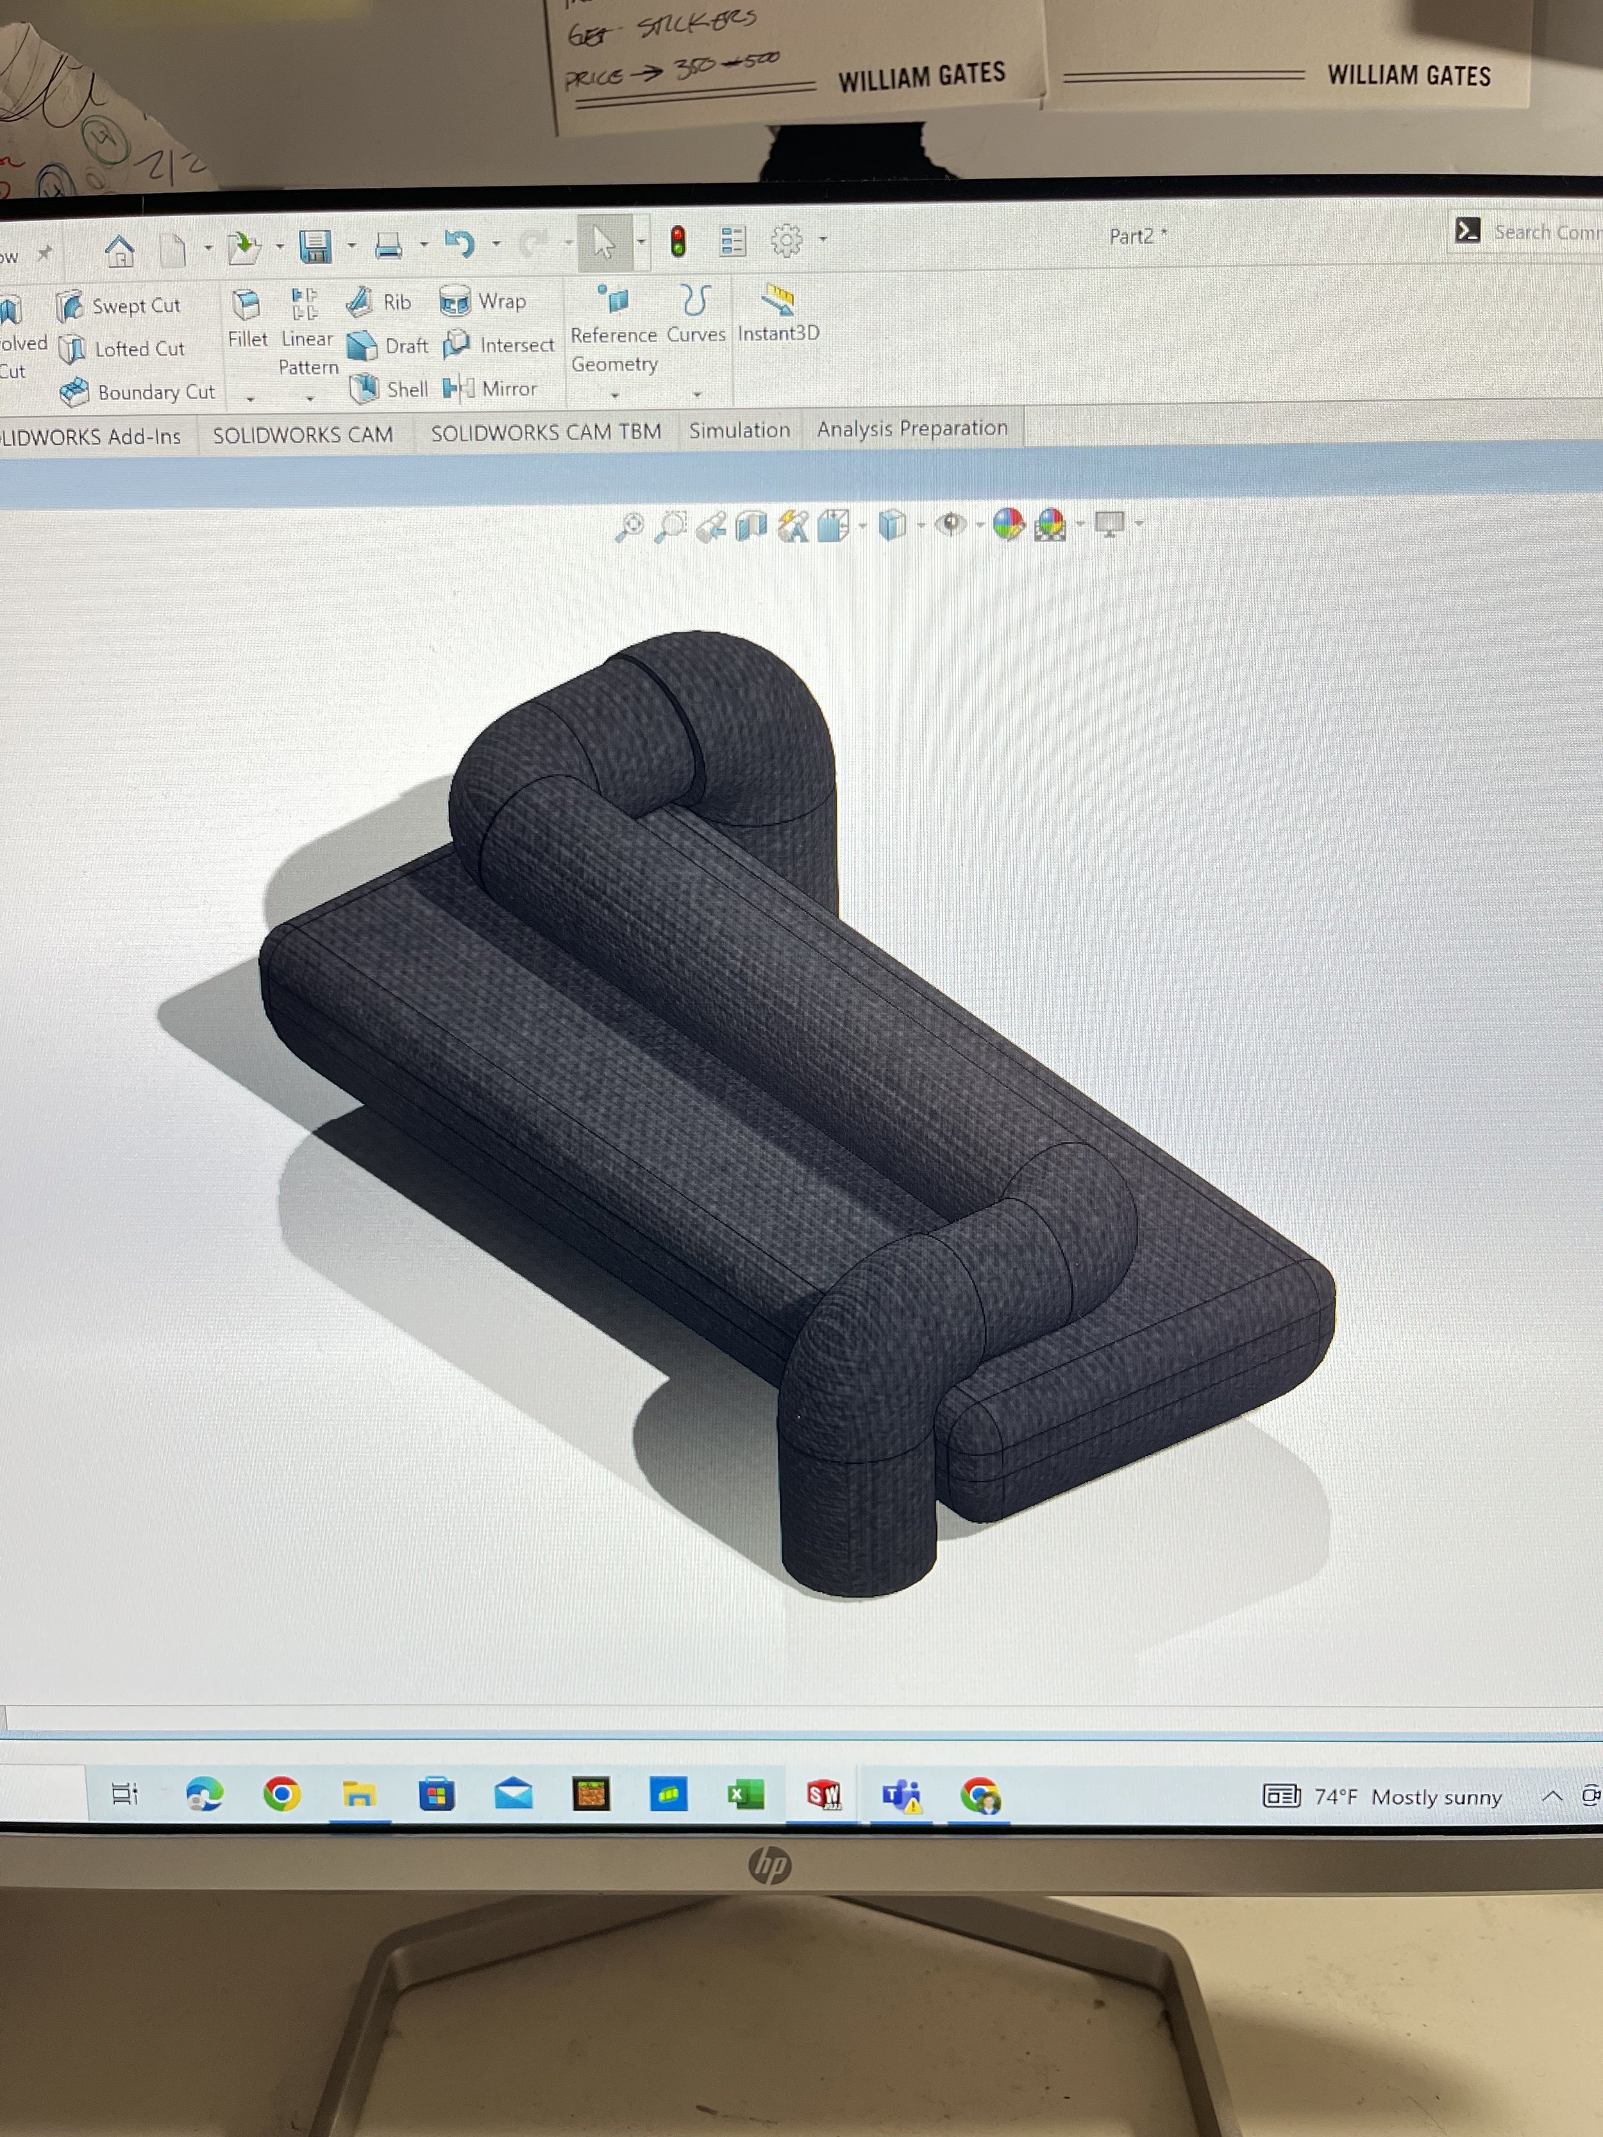The height and width of the screenshot is (2137, 1603).
Task: Click the Rib tool icon
Action: pyautogui.click(x=360, y=303)
